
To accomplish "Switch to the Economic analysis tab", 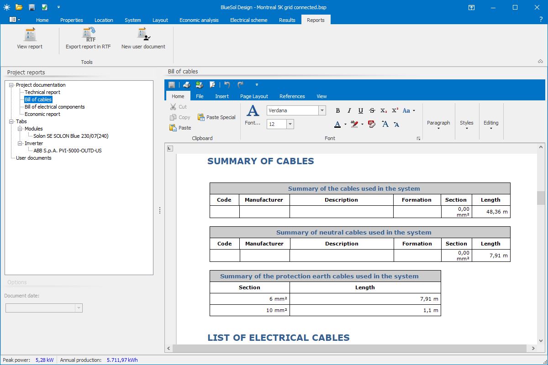I will pyautogui.click(x=199, y=20).
